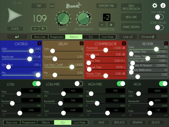Click the REPLACE button
This screenshot has height=127, width=169.
(119, 123)
